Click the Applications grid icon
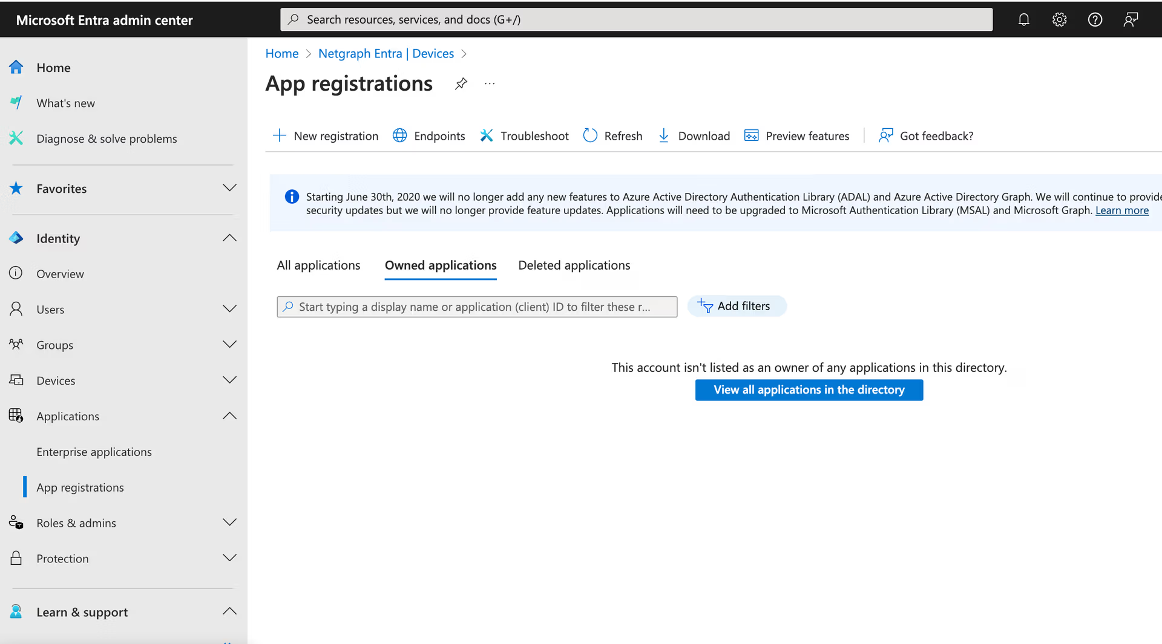 coord(16,416)
